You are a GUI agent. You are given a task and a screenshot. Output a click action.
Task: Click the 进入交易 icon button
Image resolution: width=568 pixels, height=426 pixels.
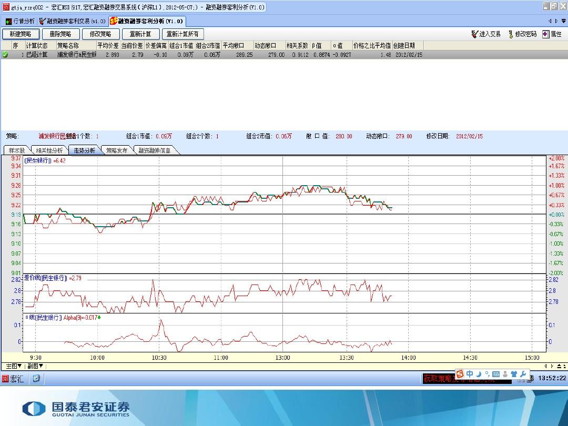tap(474, 34)
